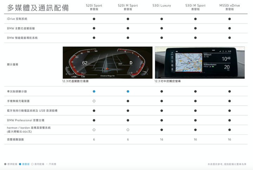
Task: Click speaker count 6 under 520i Sport
Action: 94,139
